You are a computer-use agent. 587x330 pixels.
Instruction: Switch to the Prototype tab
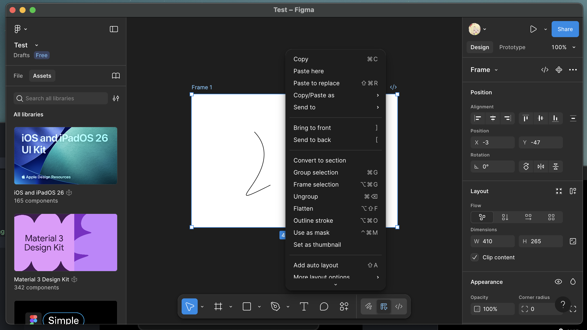pos(512,47)
